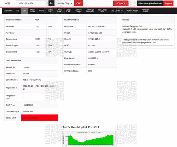Click the red Obsolete Version status cell
177x147 pixels.
tap(39, 118)
